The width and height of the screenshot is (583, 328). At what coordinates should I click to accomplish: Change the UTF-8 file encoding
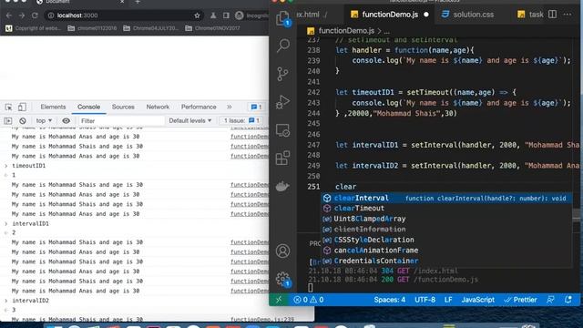click(x=424, y=300)
